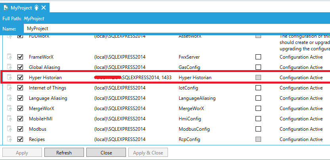This screenshot has height=160, width=330.
Task: Tick the empty checkbox beside FwxServer
Action: (258, 57)
